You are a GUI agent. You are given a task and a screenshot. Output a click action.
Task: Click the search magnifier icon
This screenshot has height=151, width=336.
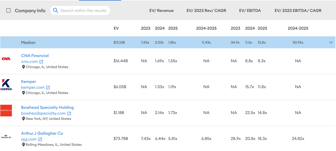pyautogui.click(x=56, y=10)
